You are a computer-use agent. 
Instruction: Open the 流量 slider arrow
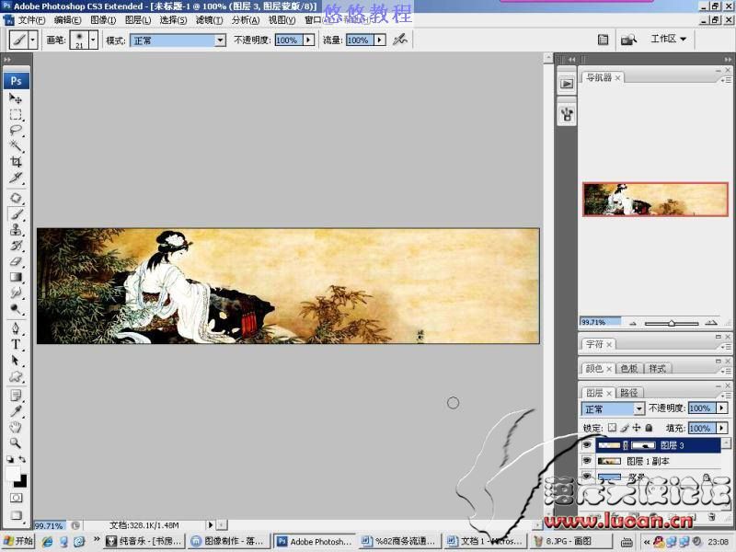[x=380, y=40]
